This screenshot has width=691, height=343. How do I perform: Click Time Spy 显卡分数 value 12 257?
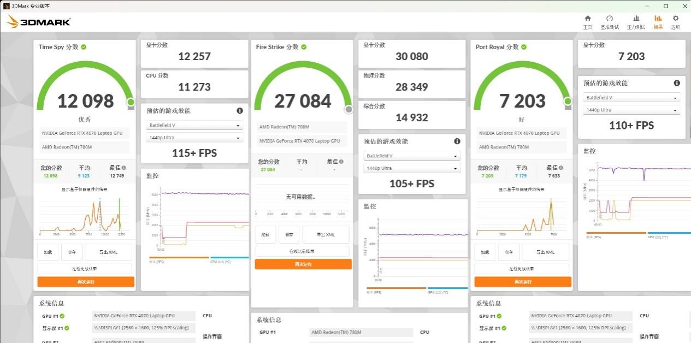click(194, 56)
